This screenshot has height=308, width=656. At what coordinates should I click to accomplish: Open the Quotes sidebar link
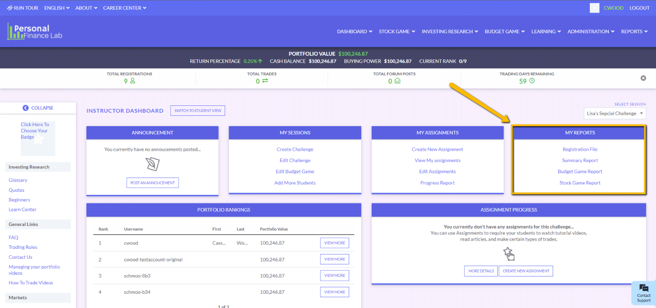[16, 190]
